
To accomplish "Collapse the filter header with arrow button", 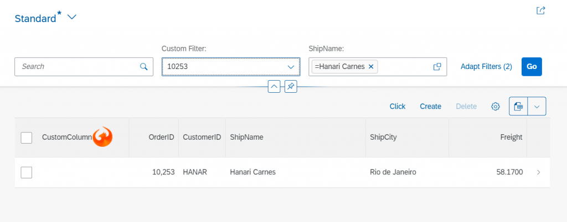I will pos(274,87).
